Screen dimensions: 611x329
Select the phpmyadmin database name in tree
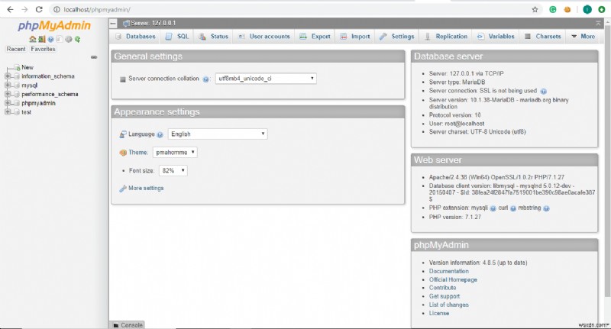click(x=38, y=103)
